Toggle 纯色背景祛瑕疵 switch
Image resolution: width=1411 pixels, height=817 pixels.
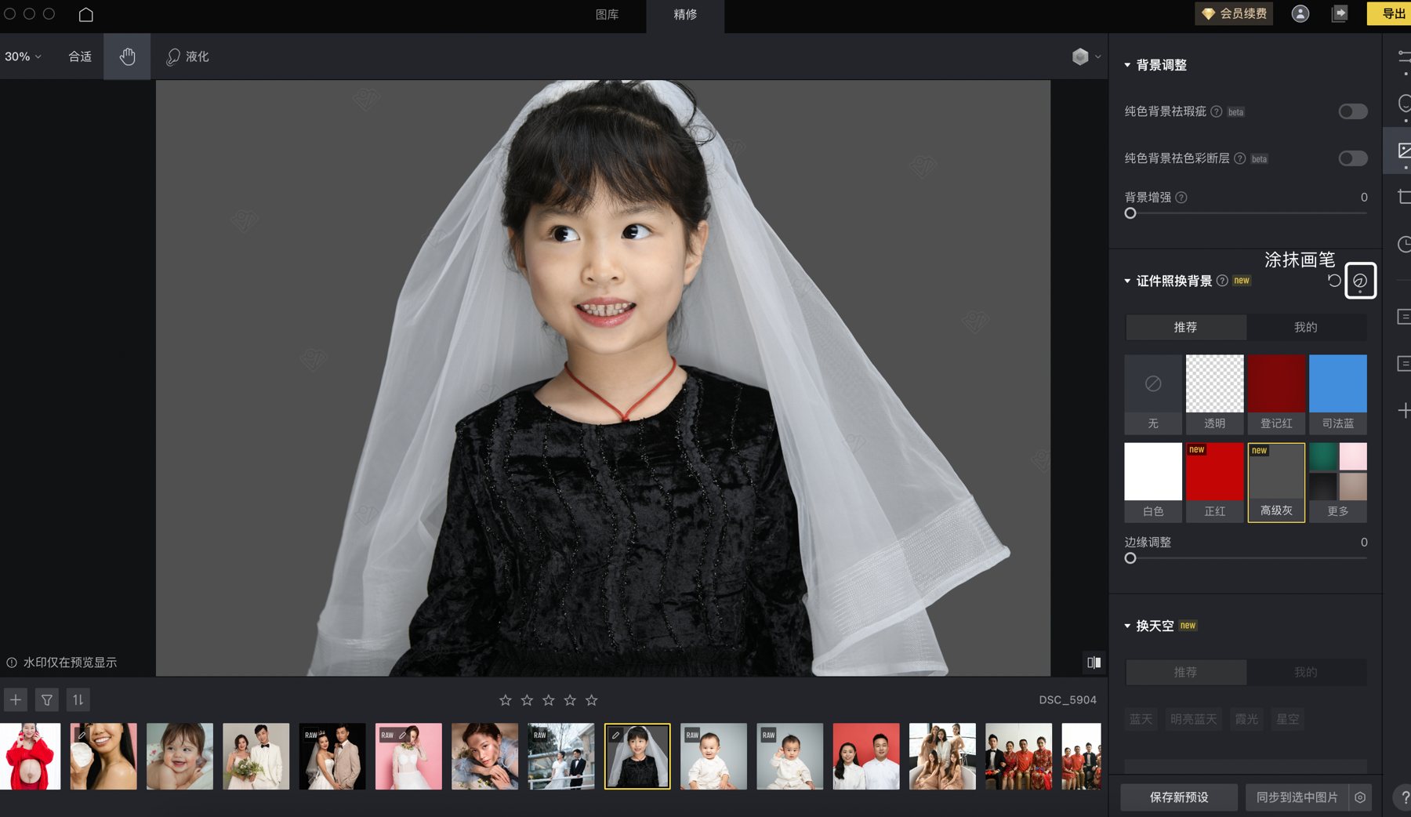(x=1353, y=111)
